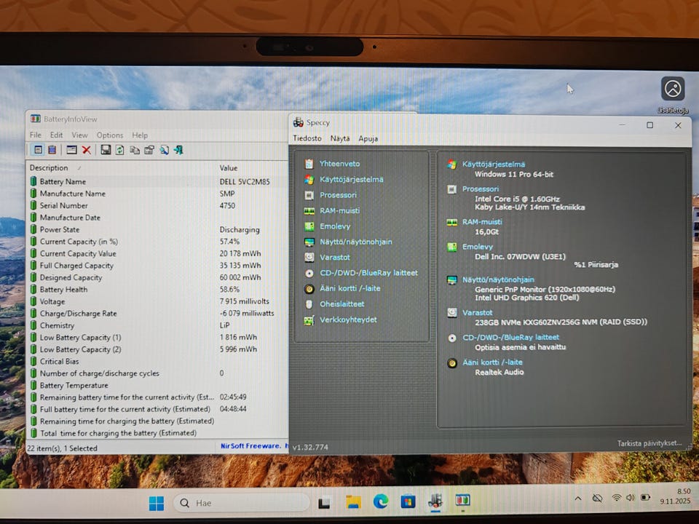Image resolution: width=699 pixels, height=524 pixels.
Task: Click the Task View icon on the taskbar
Action: point(324,503)
